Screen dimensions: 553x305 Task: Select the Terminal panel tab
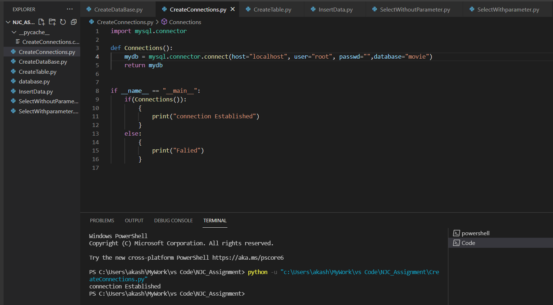215,220
